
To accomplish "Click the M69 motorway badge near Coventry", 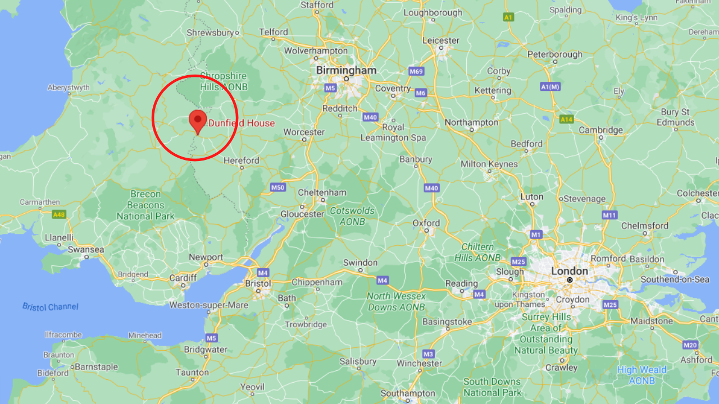I will [x=416, y=71].
